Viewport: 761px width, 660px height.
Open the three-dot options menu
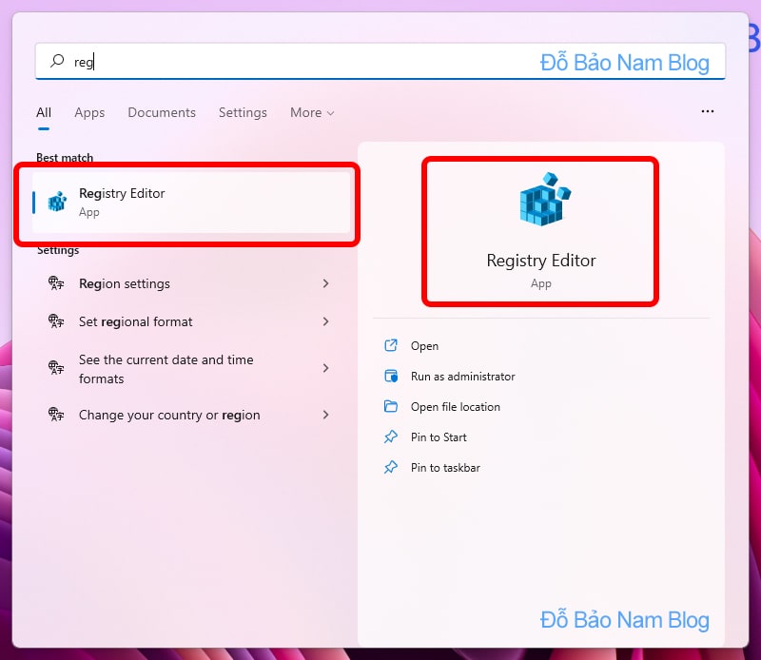(707, 111)
